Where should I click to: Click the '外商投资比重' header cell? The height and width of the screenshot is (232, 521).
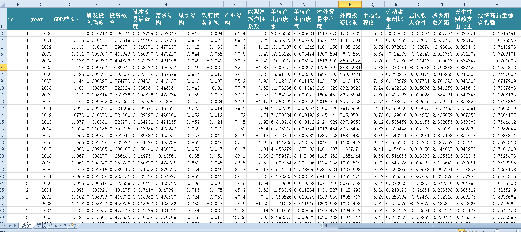click(x=350, y=19)
